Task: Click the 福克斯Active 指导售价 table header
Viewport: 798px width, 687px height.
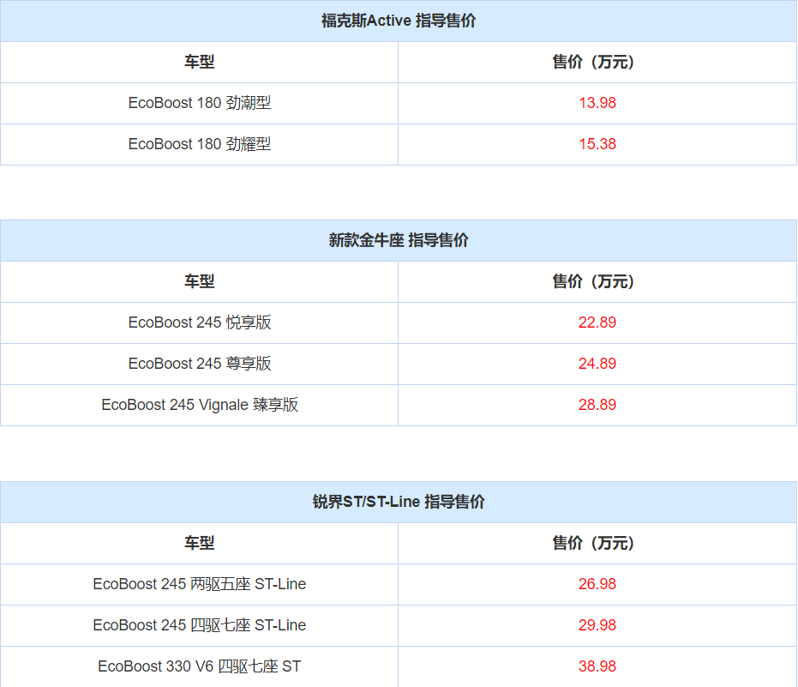Action: point(399,21)
